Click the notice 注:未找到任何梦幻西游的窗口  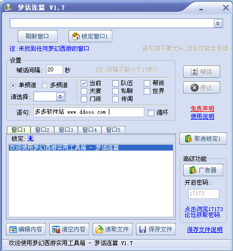pos(49,49)
